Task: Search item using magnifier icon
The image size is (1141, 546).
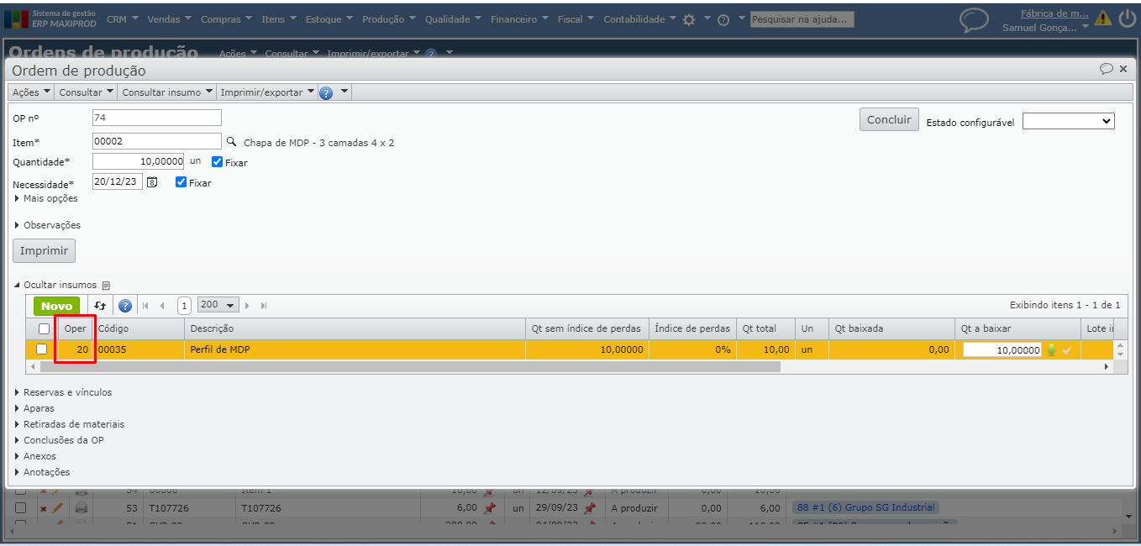Action: 232,141
